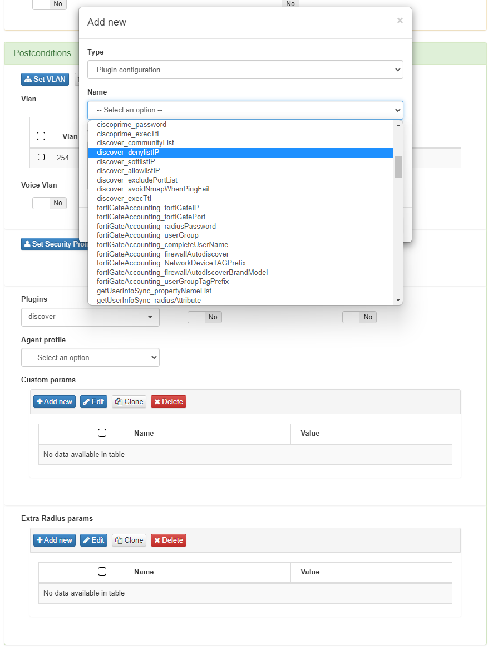Tick the checkbox for VLAN 254 row
The image size is (493, 649).
(41, 158)
